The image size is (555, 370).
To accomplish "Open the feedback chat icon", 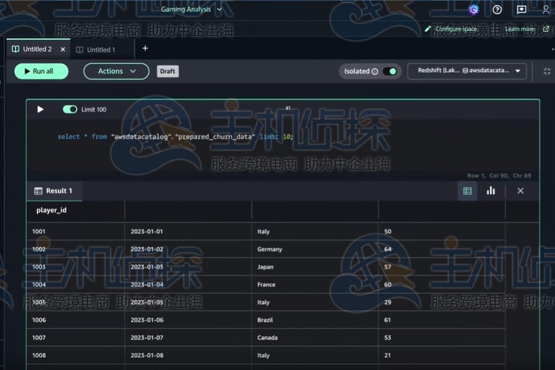I will pyautogui.click(x=522, y=10).
